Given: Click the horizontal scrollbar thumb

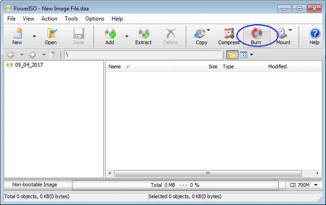Looking at the screenshot, I should (x=208, y=174).
